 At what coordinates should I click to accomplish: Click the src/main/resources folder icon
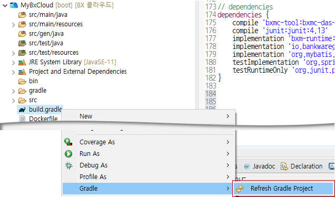pos(22,24)
